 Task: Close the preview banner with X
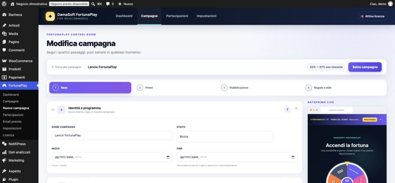(x=380, y=120)
